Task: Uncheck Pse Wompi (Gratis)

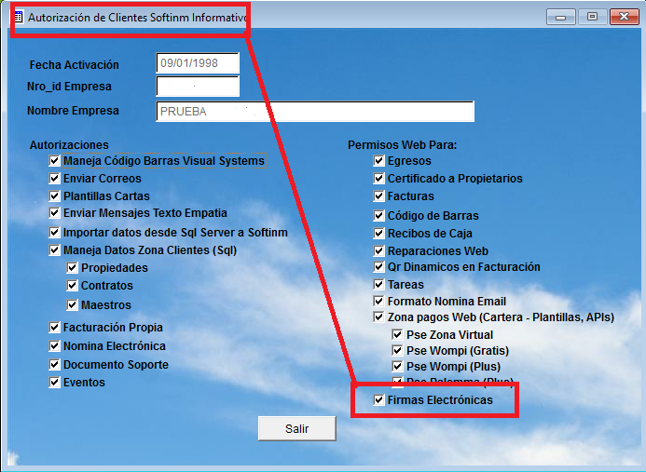Action: click(397, 350)
